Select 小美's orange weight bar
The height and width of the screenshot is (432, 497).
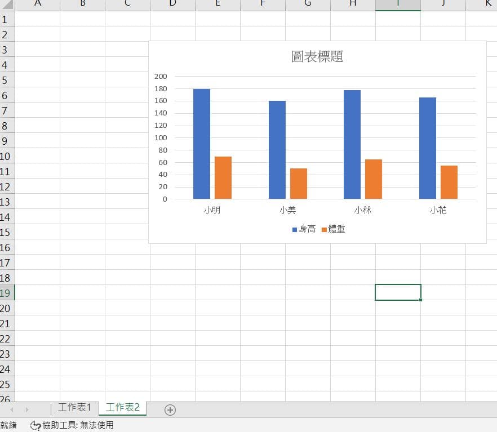[x=299, y=183]
